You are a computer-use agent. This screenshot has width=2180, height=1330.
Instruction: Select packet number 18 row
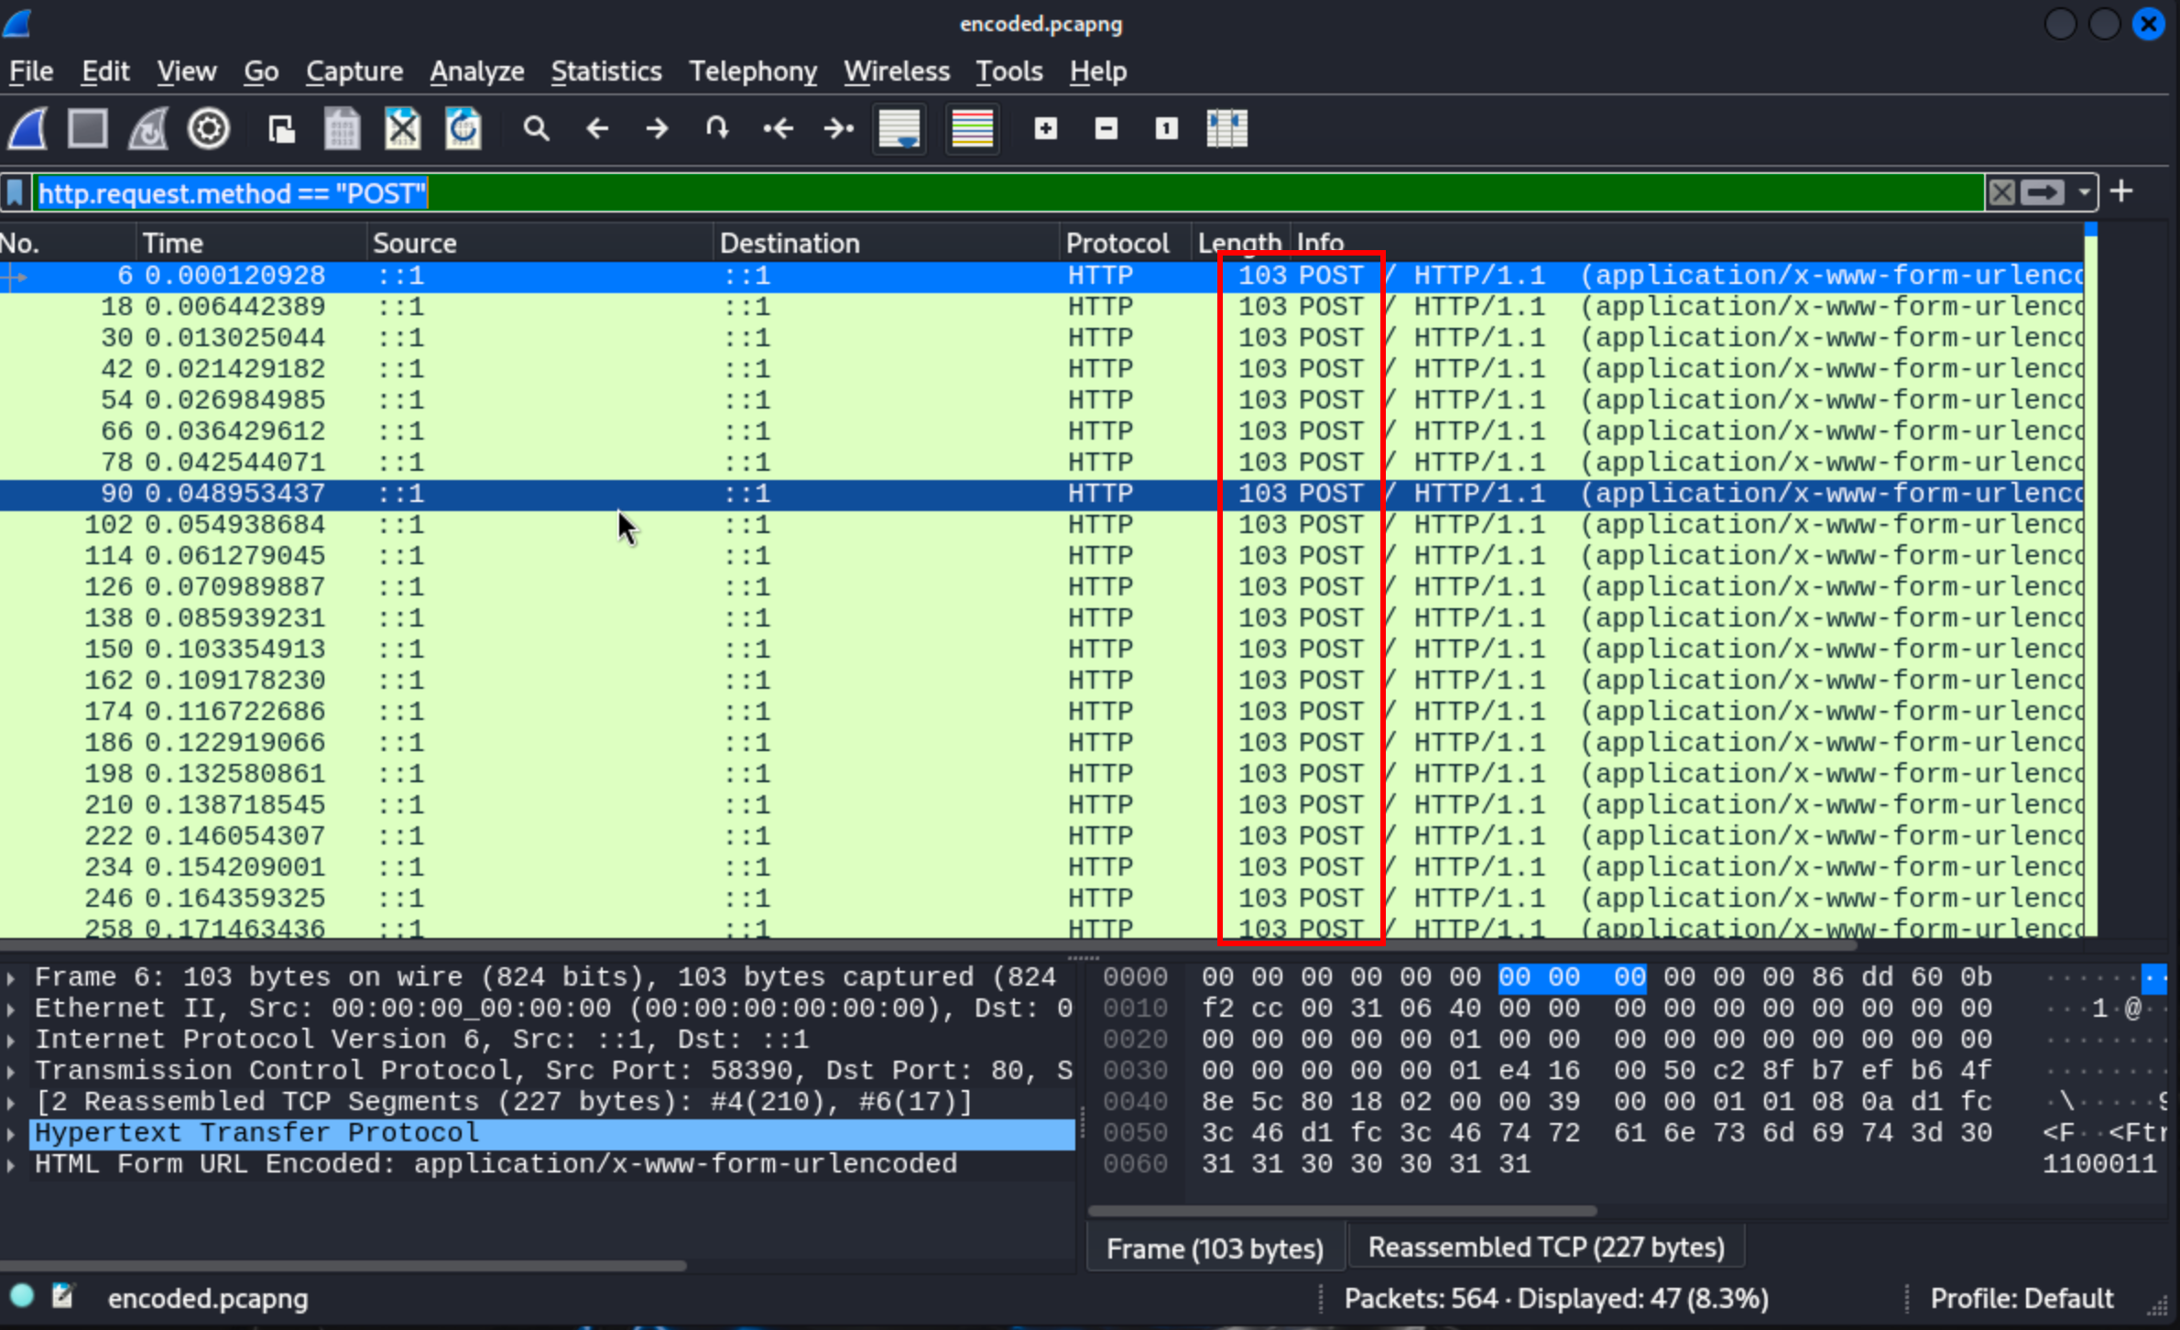pyautogui.click(x=1041, y=307)
